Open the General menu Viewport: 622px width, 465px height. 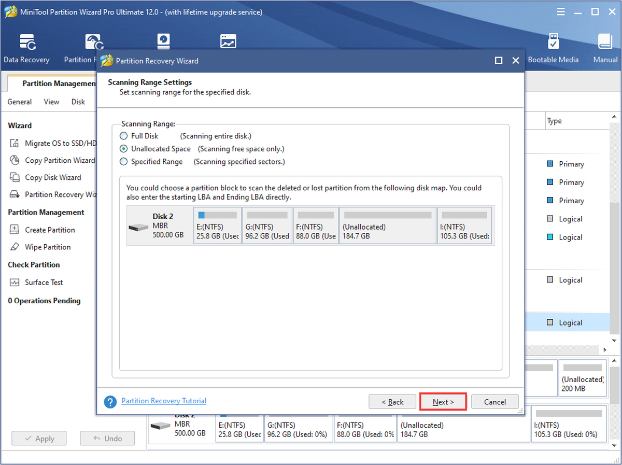[x=20, y=102]
